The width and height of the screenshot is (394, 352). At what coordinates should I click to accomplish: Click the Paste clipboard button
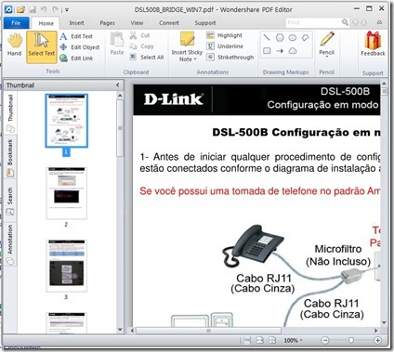coord(117,44)
